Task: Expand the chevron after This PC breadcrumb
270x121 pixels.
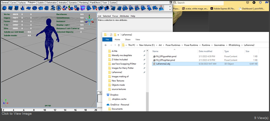Action: point(137,45)
